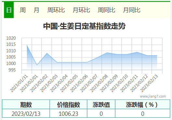Click the 涨跌值 column header

pyautogui.click(x=101, y=104)
